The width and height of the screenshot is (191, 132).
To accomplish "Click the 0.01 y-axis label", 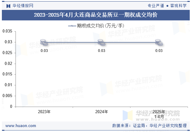I will tap(8, 85).
